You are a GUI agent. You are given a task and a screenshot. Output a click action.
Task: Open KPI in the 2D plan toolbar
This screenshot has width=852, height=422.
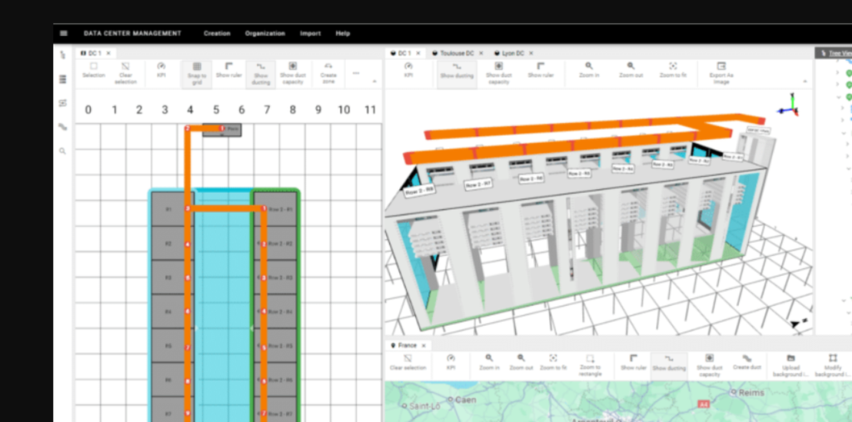[161, 71]
